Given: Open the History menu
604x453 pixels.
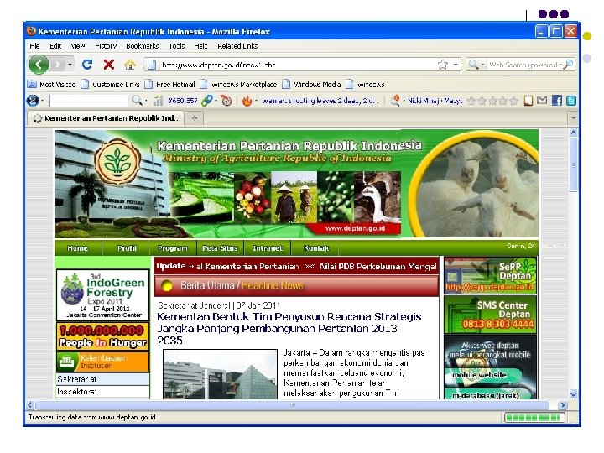Looking at the screenshot, I should (106, 46).
